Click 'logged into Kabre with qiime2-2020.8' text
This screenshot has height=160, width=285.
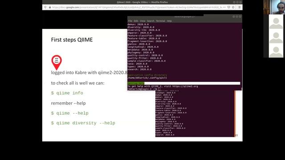[x=89, y=72]
